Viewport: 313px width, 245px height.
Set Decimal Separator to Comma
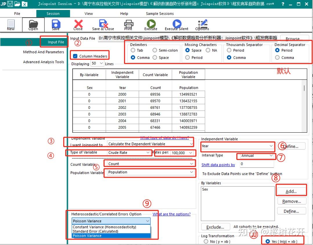click(x=277, y=57)
